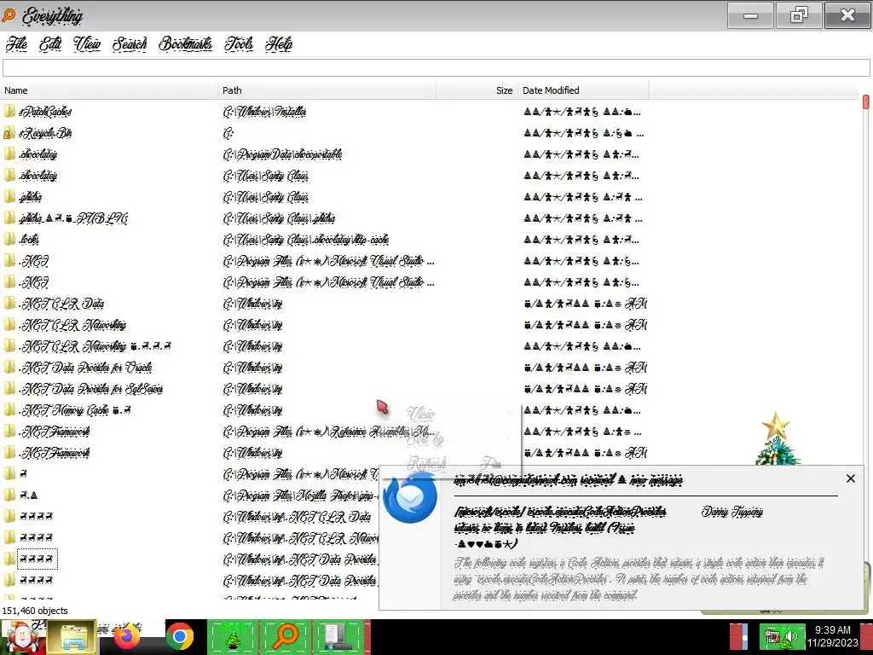This screenshot has width=873, height=655.
Task: Click folder icon of .chocolatey in Users\Santy Claus
Action: [9, 176]
